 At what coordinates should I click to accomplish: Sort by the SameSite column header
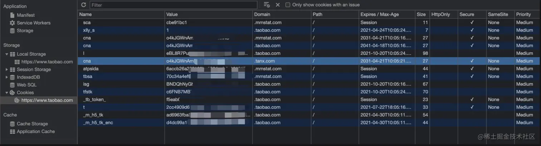[499, 14]
